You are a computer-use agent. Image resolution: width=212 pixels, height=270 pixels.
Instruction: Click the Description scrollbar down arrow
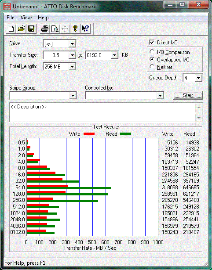(199, 118)
